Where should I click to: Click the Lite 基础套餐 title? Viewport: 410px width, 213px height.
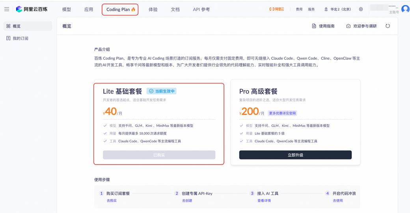[122, 91]
